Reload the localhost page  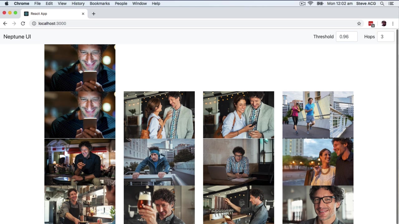coord(23,23)
